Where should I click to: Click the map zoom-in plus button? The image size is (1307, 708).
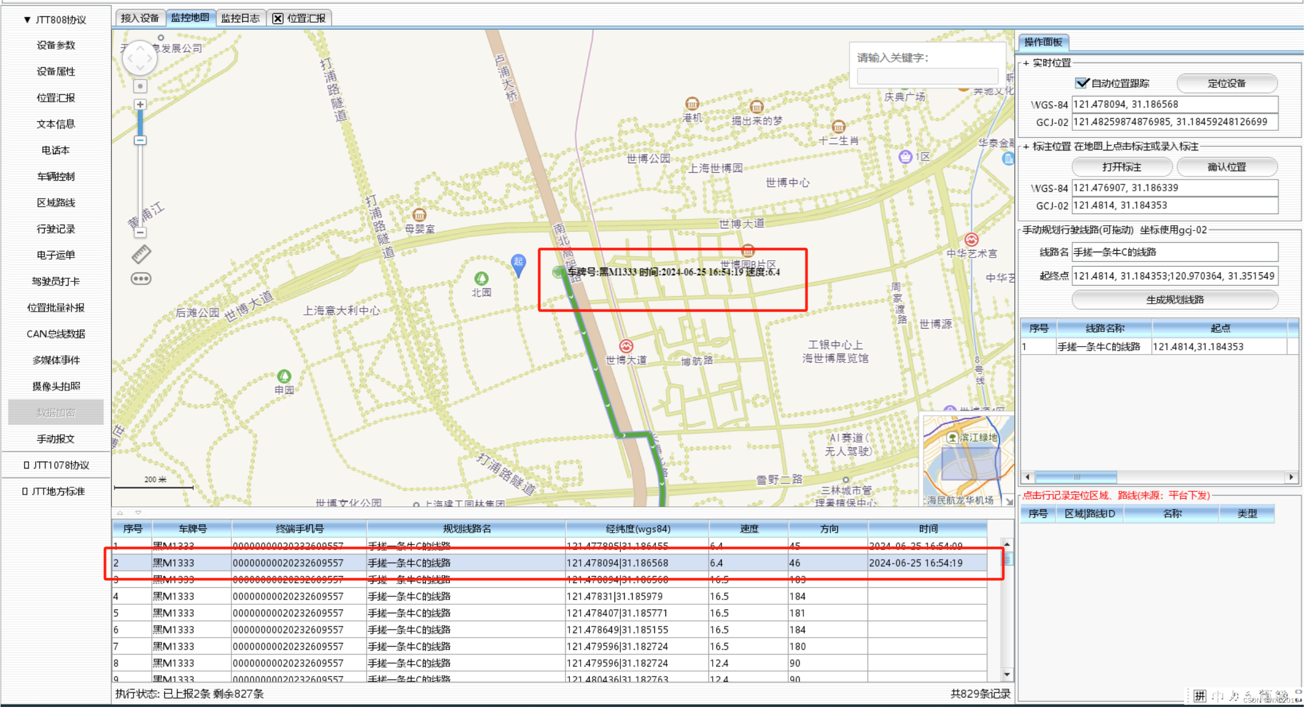pyautogui.click(x=140, y=104)
